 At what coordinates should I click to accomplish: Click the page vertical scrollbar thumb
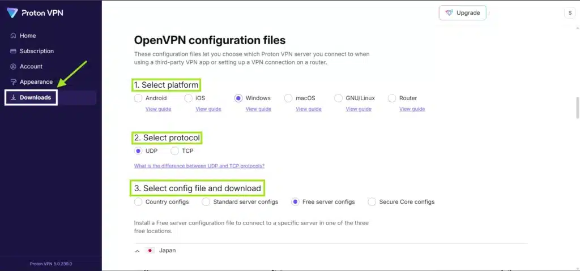[577, 108]
